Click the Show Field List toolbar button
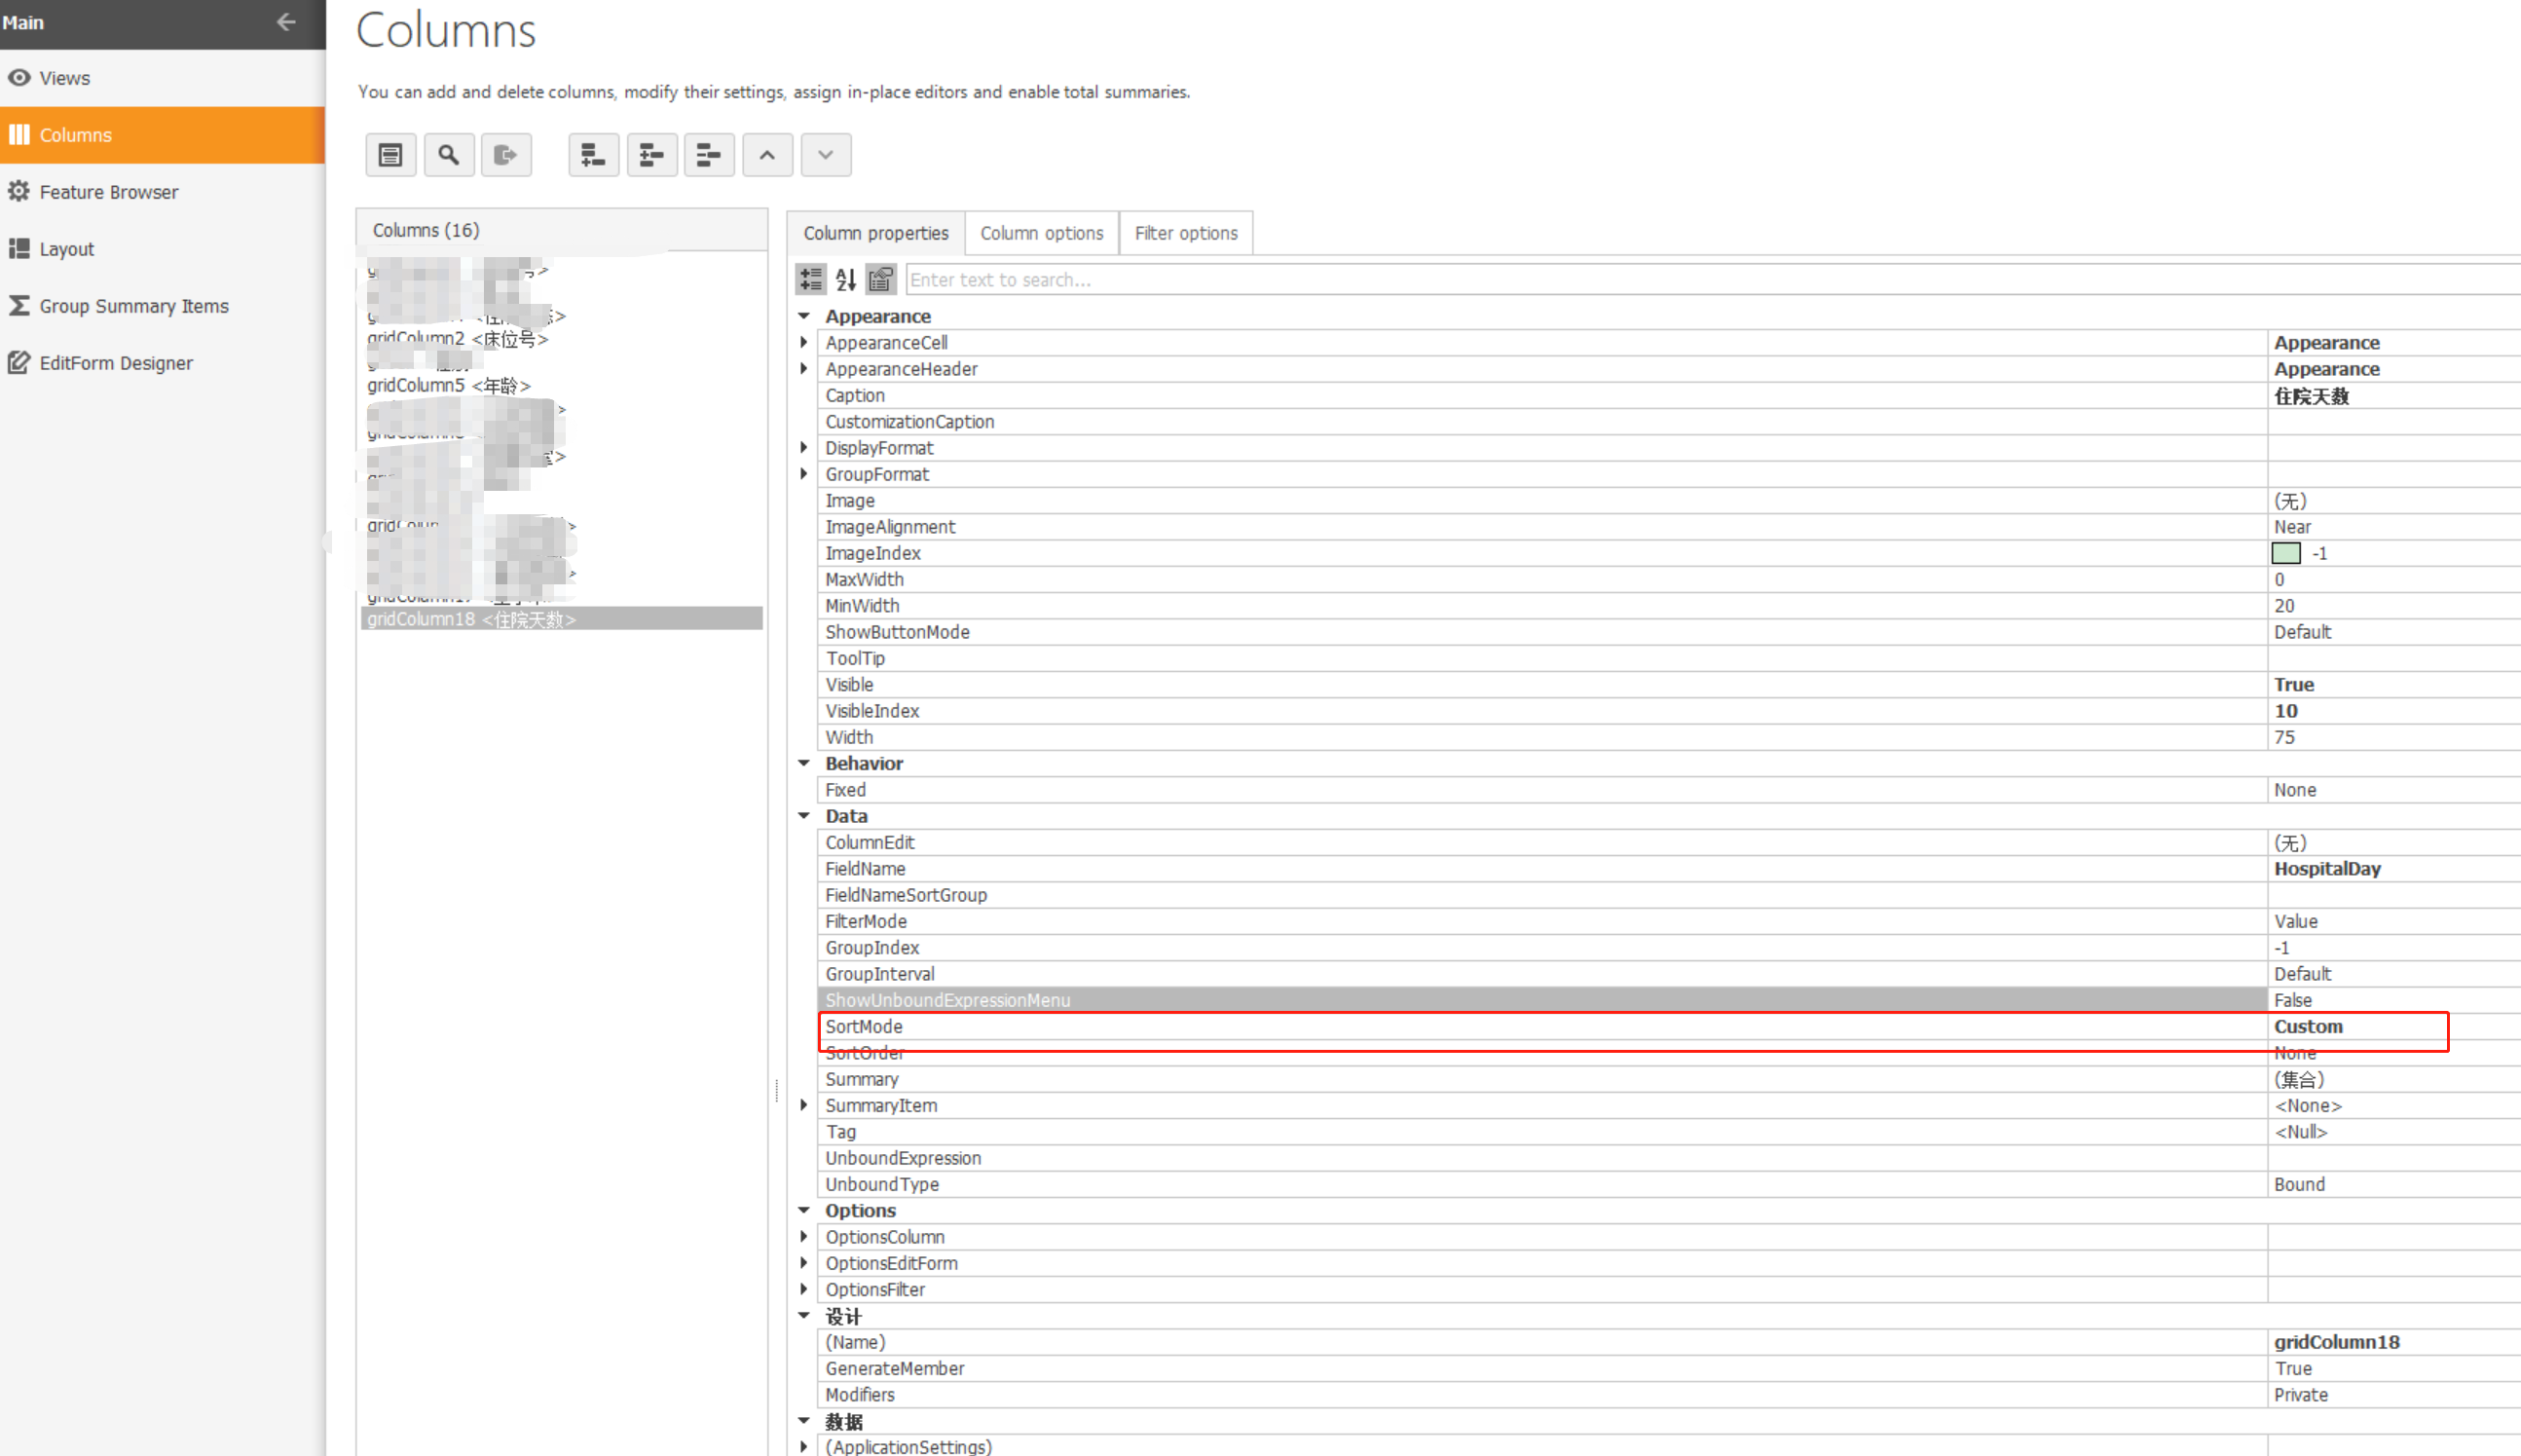Image resolution: width=2521 pixels, height=1456 pixels. tap(389, 155)
